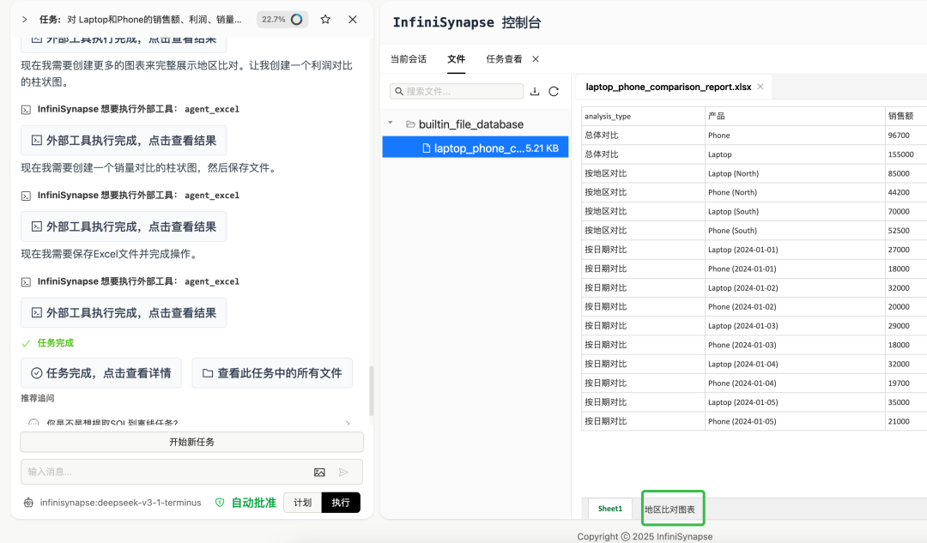Image resolution: width=927 pixels, height=543 pixels.
Task: Close the laptop_phone_comparison_report.xlsx tab
Action: pyautogui.click(x=760, y=87)
